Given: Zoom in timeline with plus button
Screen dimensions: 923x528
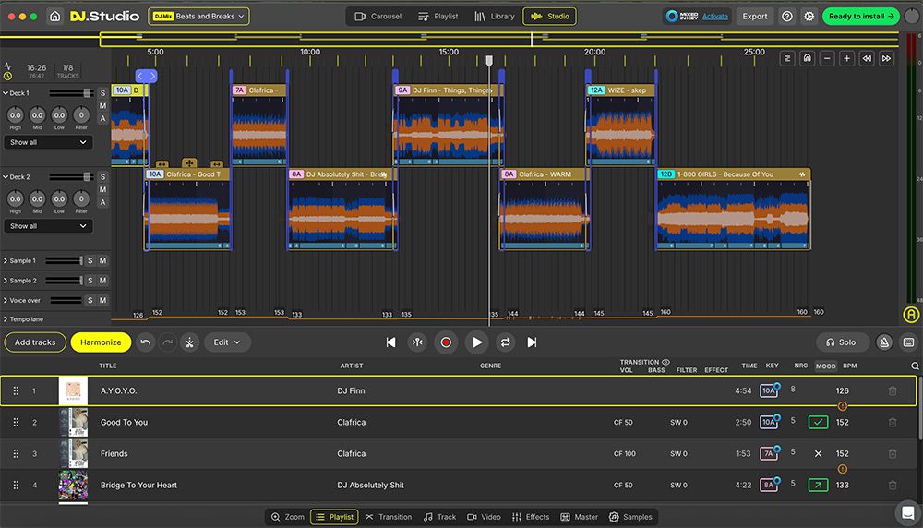Looking at the screenshot, I should tap(846, 58).
